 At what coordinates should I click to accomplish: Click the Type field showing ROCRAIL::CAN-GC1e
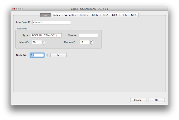[x=46, y=35]
